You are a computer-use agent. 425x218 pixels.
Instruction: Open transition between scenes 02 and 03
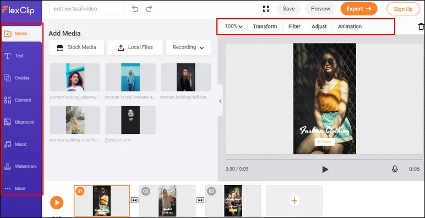coord(200,200)
